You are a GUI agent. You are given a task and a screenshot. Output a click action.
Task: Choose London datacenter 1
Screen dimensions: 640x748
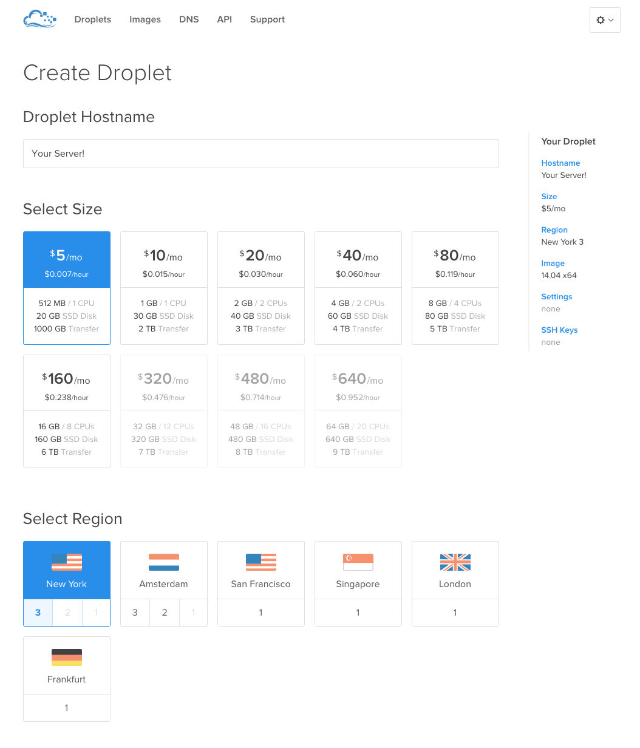[x=455, y=613]
